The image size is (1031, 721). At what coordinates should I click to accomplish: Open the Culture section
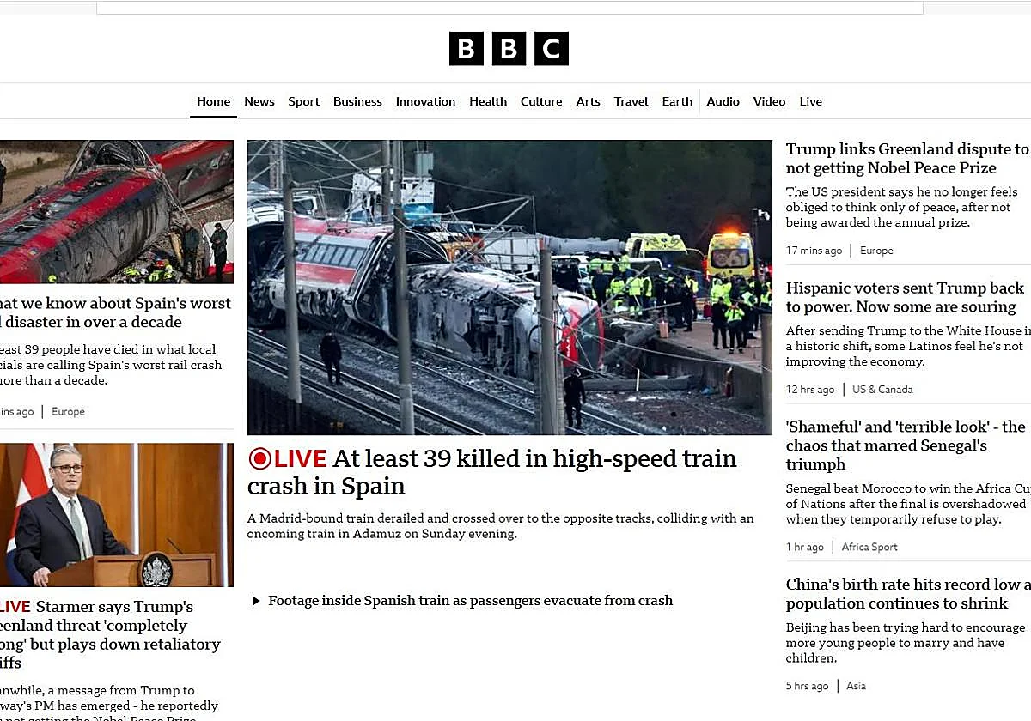pos(541,101)
